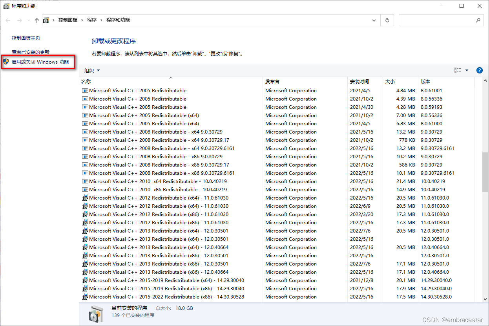Click icon of Visual C++ 2010 x86 Redistributable

pos(85,189)
